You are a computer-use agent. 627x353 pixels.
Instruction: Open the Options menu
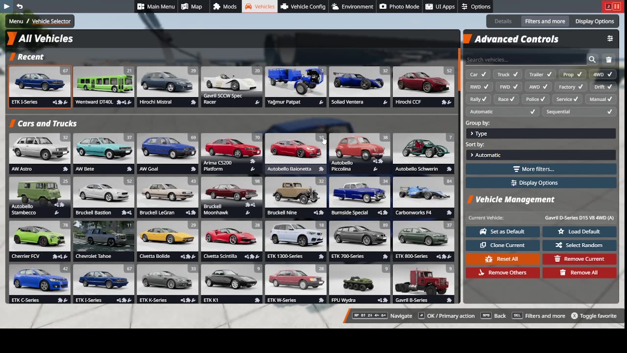coord(475,6)
